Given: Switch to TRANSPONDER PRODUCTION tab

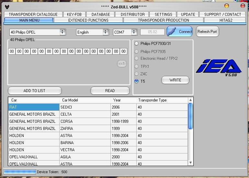Looking at the screenshot, I should pyautogui.click(x=164, y=20).
